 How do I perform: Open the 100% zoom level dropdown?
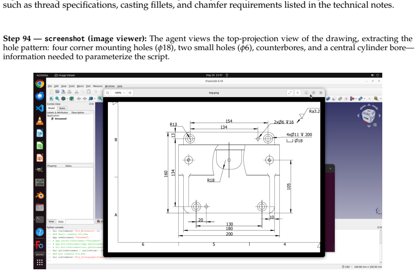pyautogui.click(x=120, y=93)
